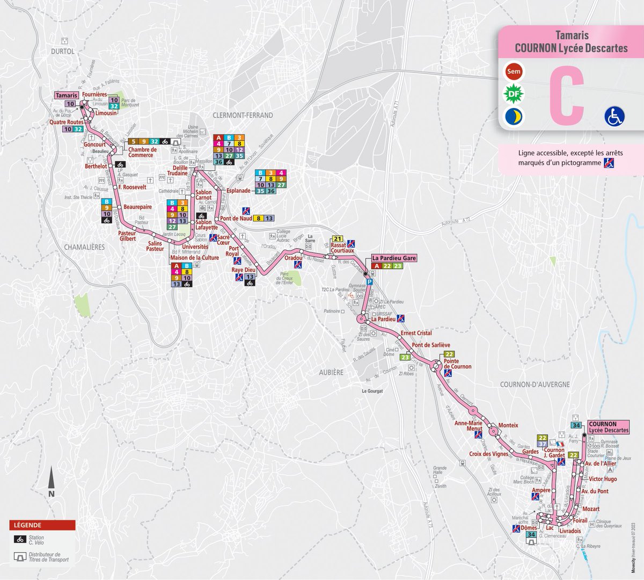Click the north arrow compass

[x=51, y=480]
